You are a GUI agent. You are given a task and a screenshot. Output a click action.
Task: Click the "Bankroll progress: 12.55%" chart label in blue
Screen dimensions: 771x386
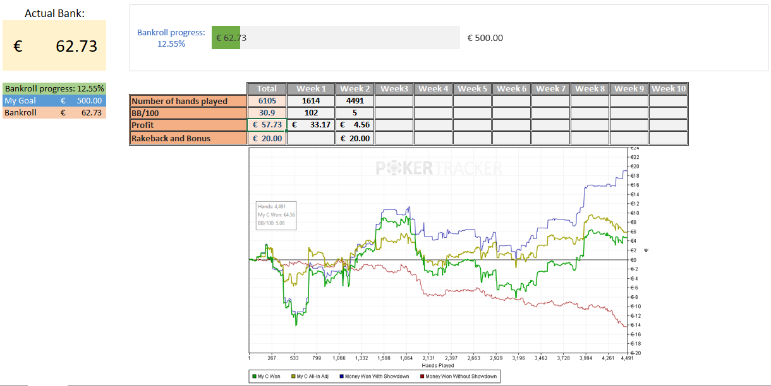click(x=171, y=38)
